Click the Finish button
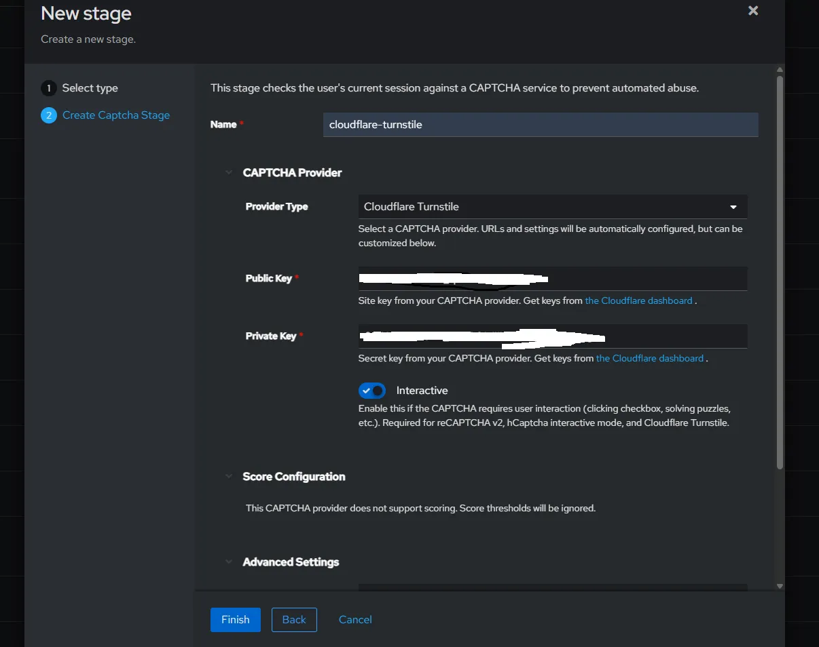Image resolution: width=819 pixels, height=647 pixels. [x=235, y=620]
